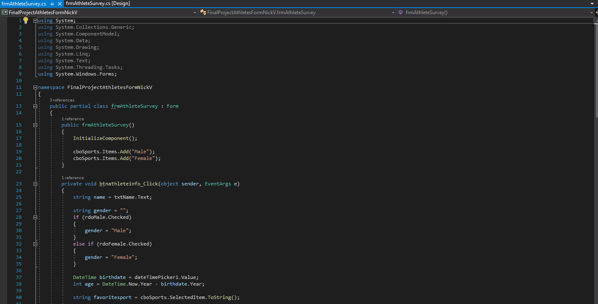Collapse the using directives block
The height and width of the screenshot is (304, 598).
[35, 20]
